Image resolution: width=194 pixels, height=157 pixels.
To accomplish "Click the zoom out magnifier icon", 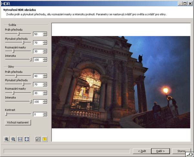I will 13,139.
